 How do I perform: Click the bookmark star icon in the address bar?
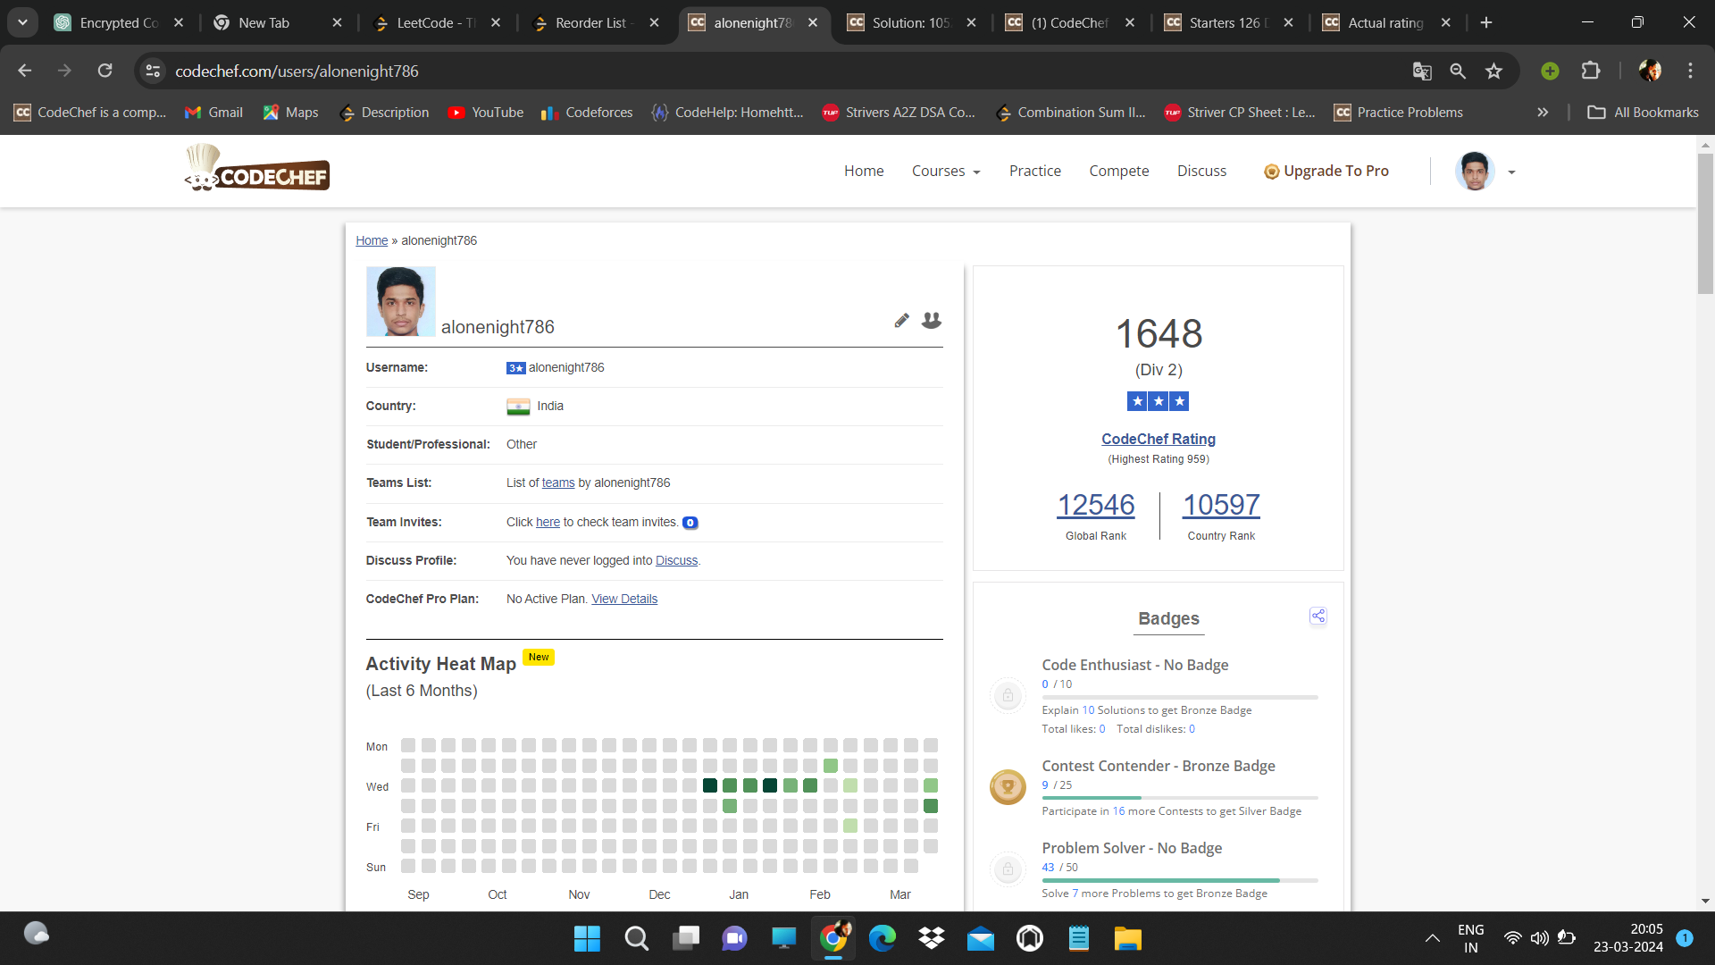tap(1494, 71)
